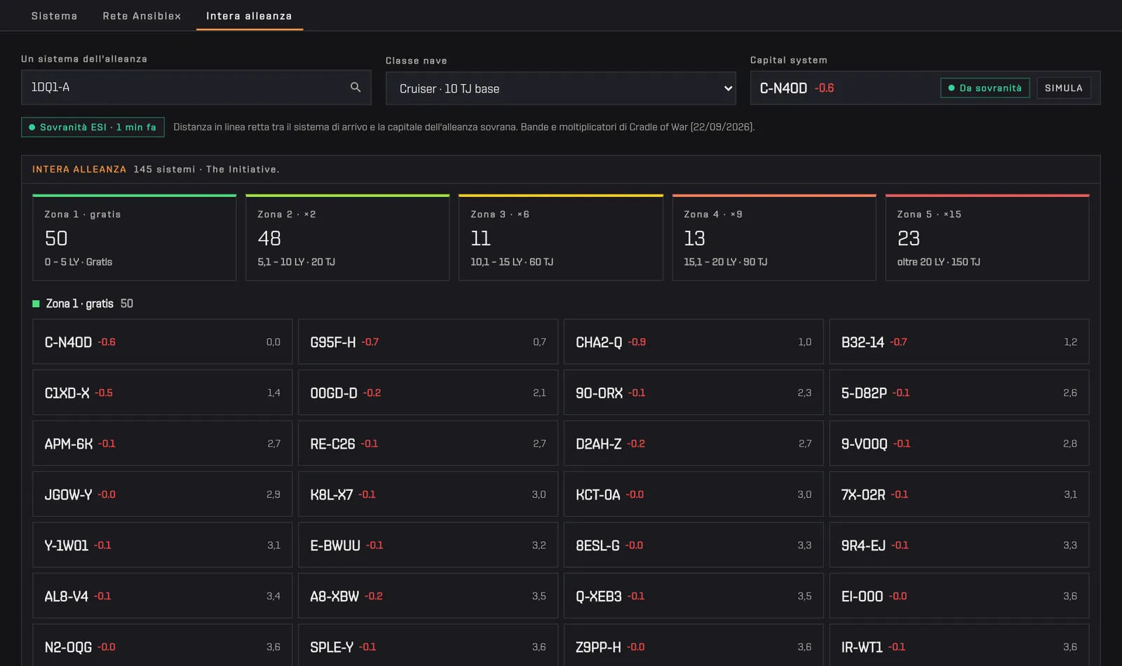Open the 5-D82P system entry

coord(959,393)
